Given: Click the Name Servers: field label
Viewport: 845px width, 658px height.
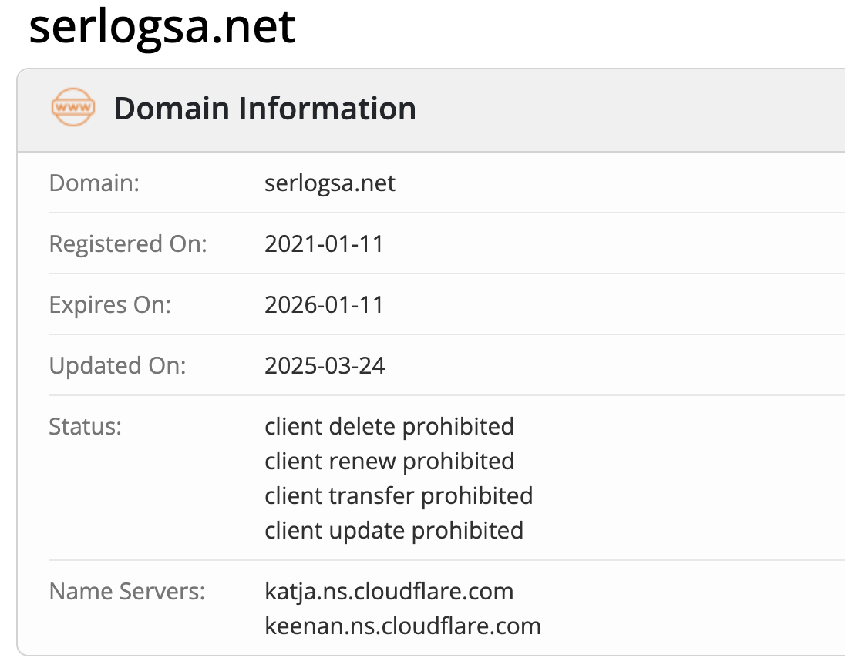Looking at the screenshot, I should click(x=127, y=591).
